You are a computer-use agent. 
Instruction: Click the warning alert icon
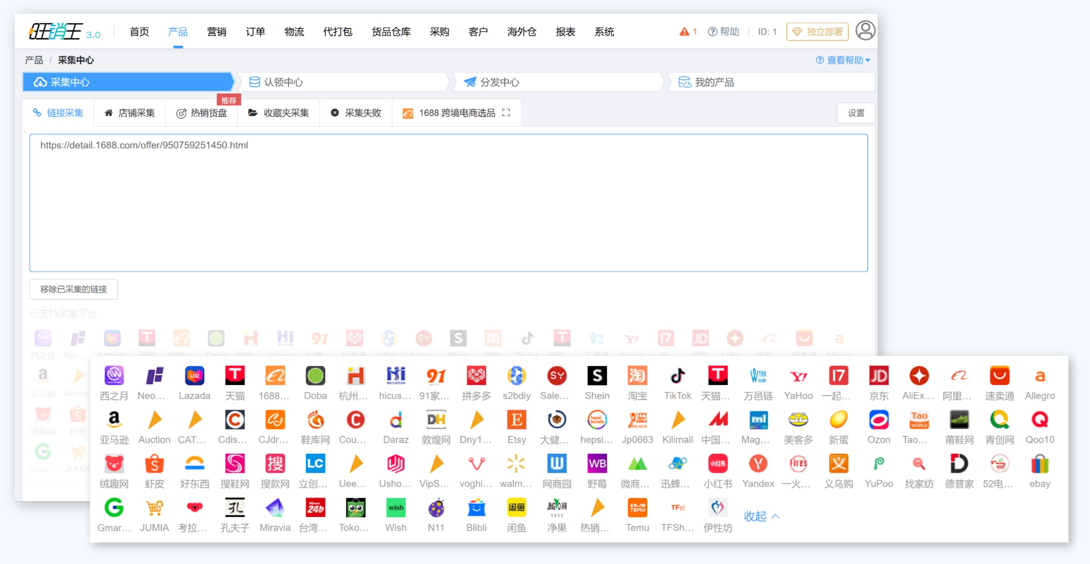684,31
